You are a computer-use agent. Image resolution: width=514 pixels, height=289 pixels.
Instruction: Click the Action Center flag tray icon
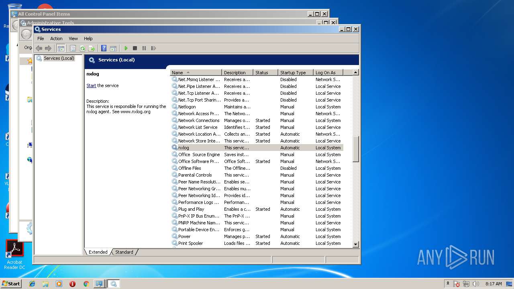tap(457, 284)
